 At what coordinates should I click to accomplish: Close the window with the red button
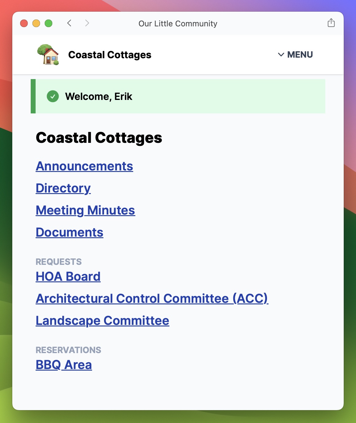tap(24, 23)
